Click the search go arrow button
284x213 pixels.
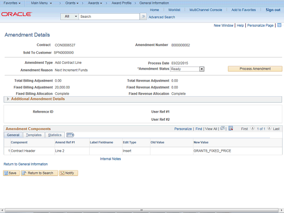pyautogui.click(x=143, y=16)
